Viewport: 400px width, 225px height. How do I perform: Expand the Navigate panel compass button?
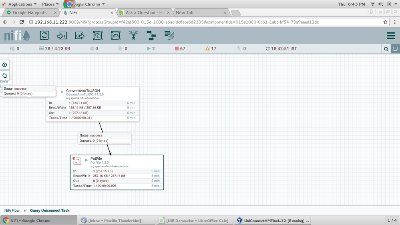(4, 65)
